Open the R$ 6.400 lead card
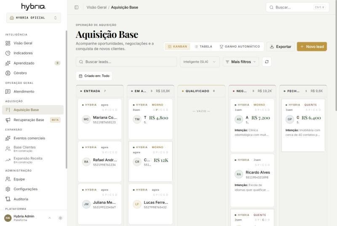 [x=303, y=125]
